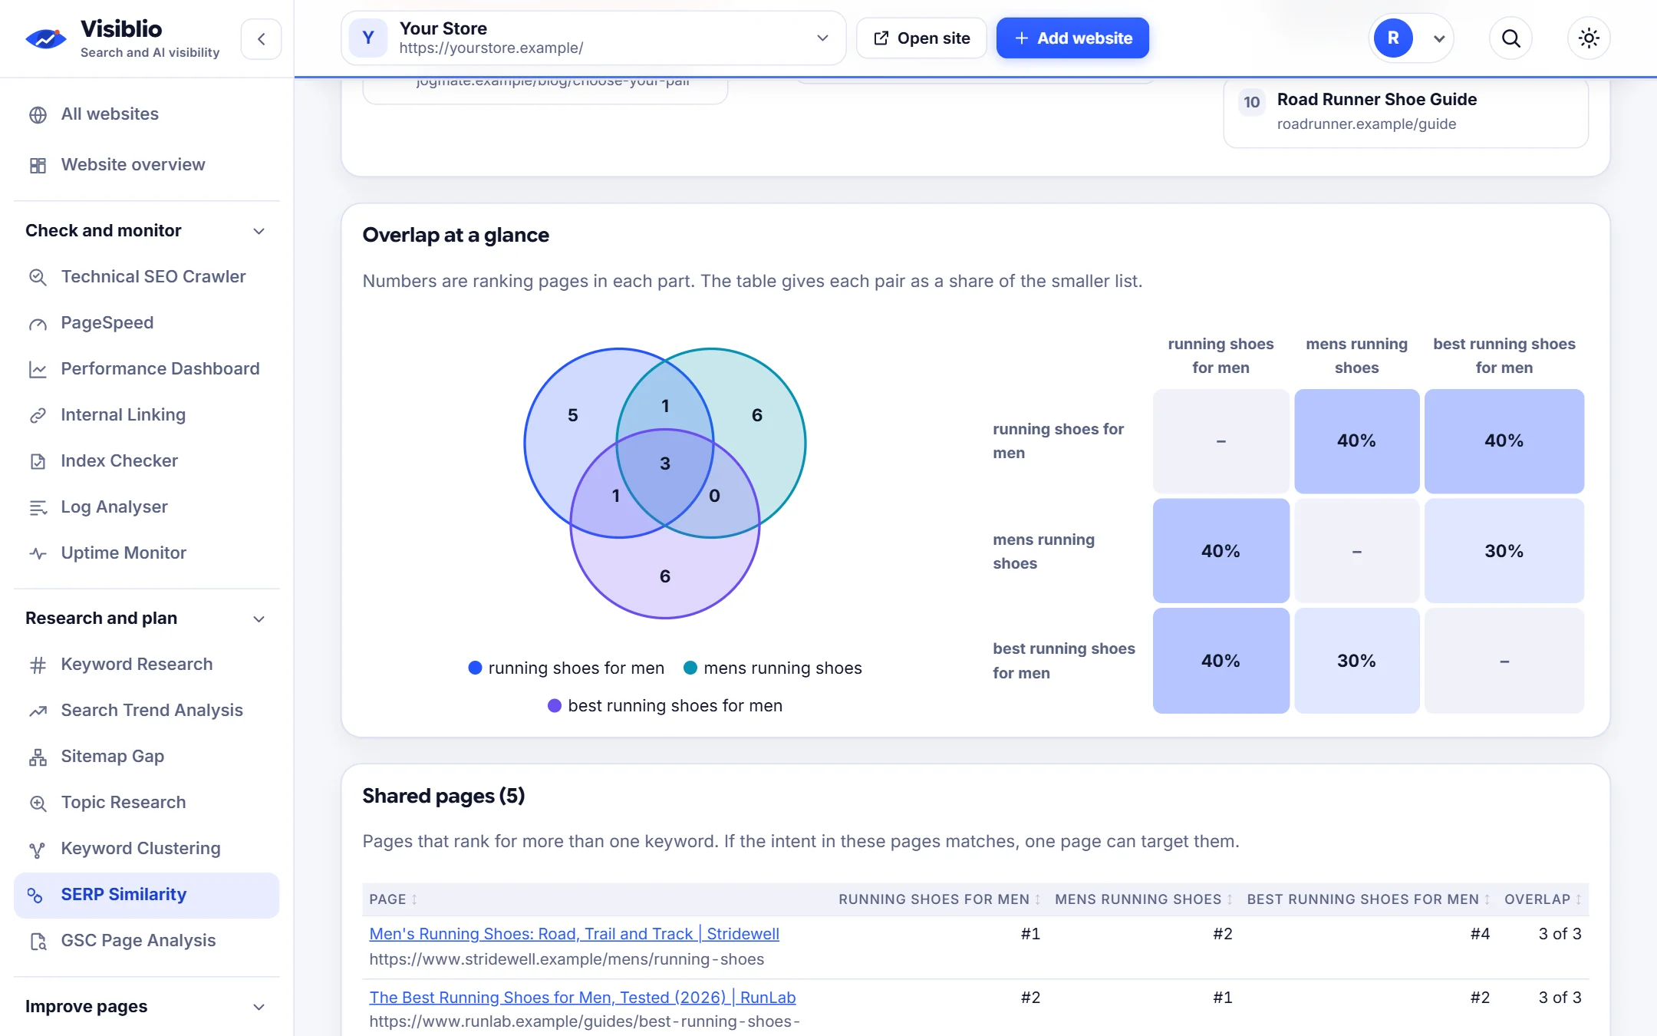The width and height of the screenshot is (1657, 1036).
Task: Open the SERP Similarity menu item
Action: pyautogui.click(x=147, y=895)
